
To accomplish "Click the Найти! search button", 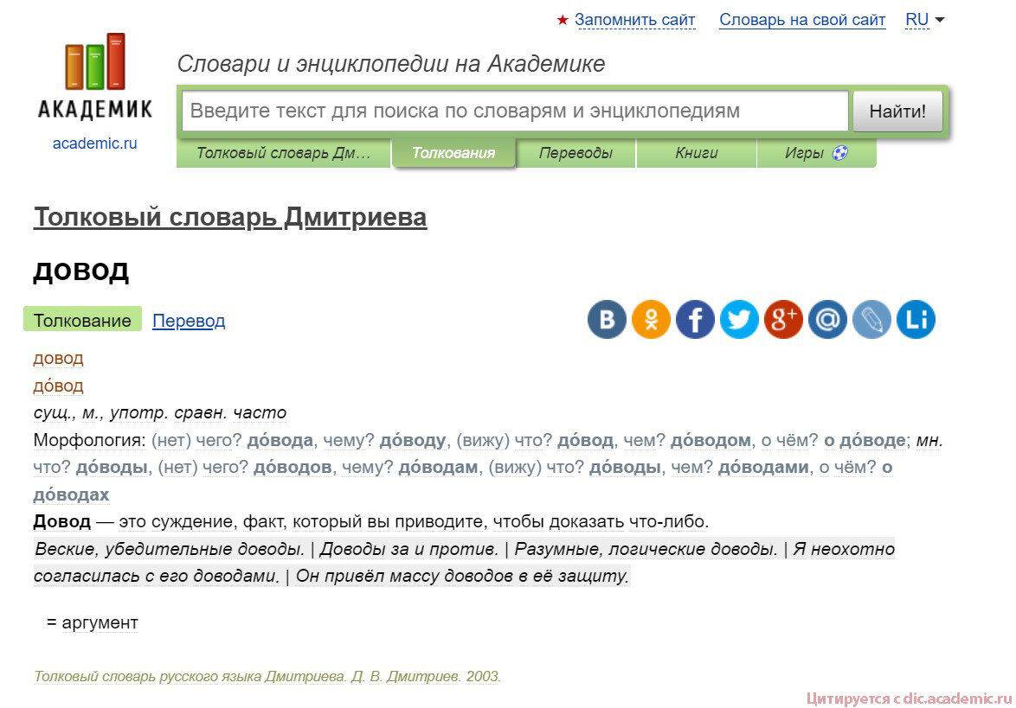I will pos(897,112).
